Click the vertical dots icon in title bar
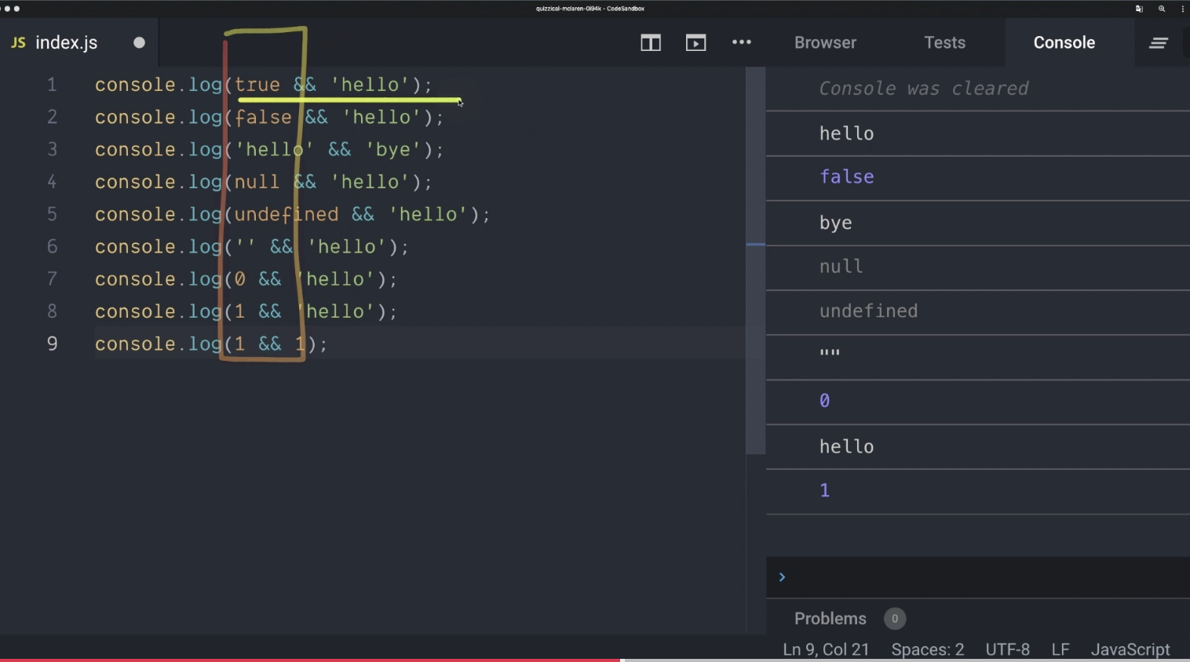1190x662 pixels. [1182, 9]
